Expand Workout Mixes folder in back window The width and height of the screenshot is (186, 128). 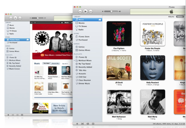click(5, 60)
